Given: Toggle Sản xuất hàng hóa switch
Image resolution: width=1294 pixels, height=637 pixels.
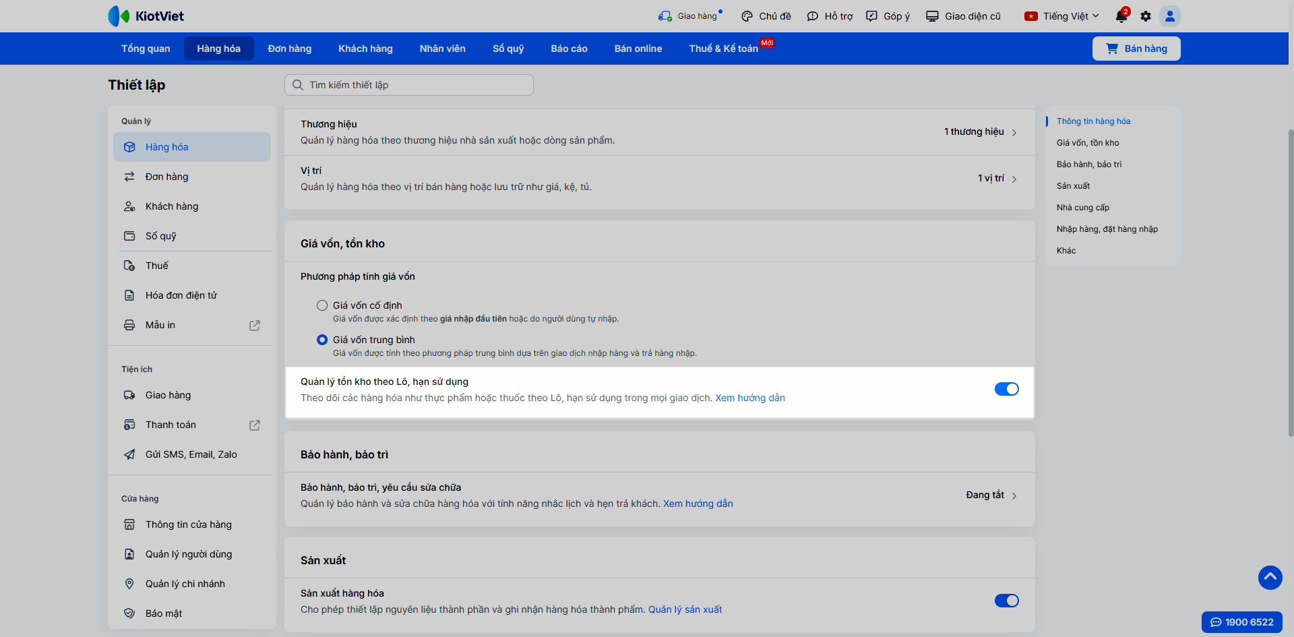Looking at the screenshot, I should pyautogui.click(x=1007, y=601).
